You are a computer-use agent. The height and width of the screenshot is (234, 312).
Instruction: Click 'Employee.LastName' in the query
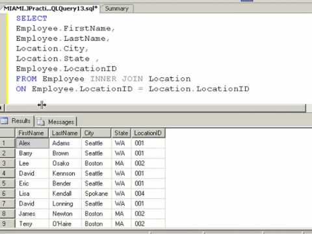click(x=61, y=38)
